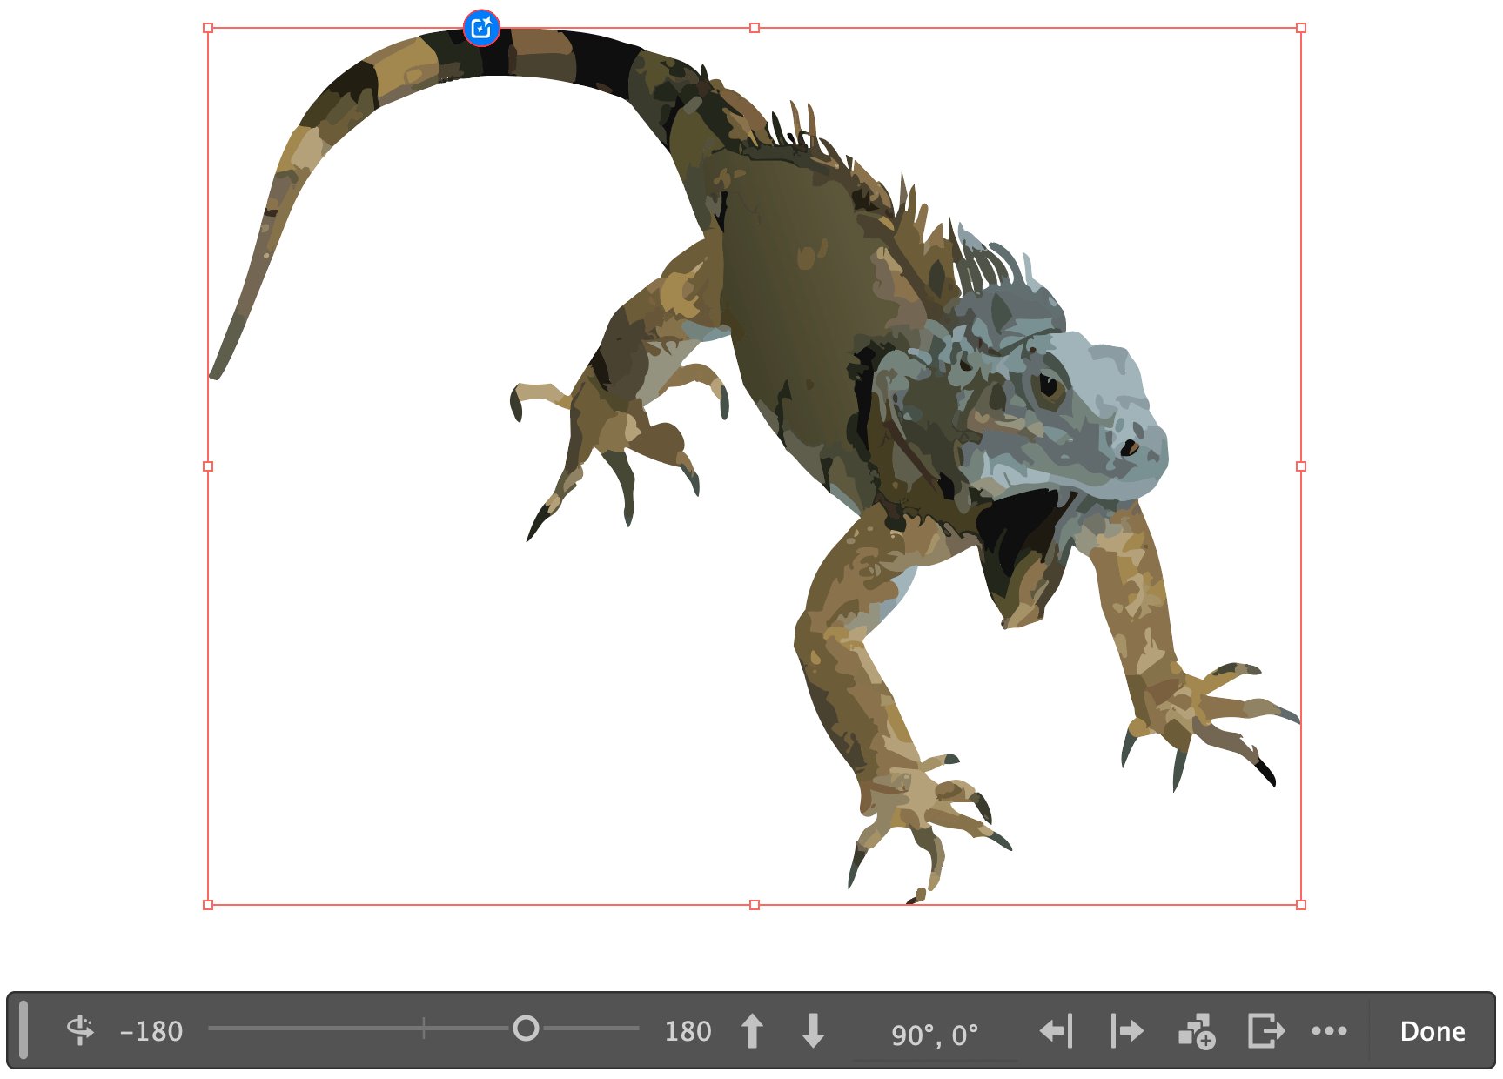Tilt the view down with down arrow
This screenshot has height=1079, width=1503.
813,1031
